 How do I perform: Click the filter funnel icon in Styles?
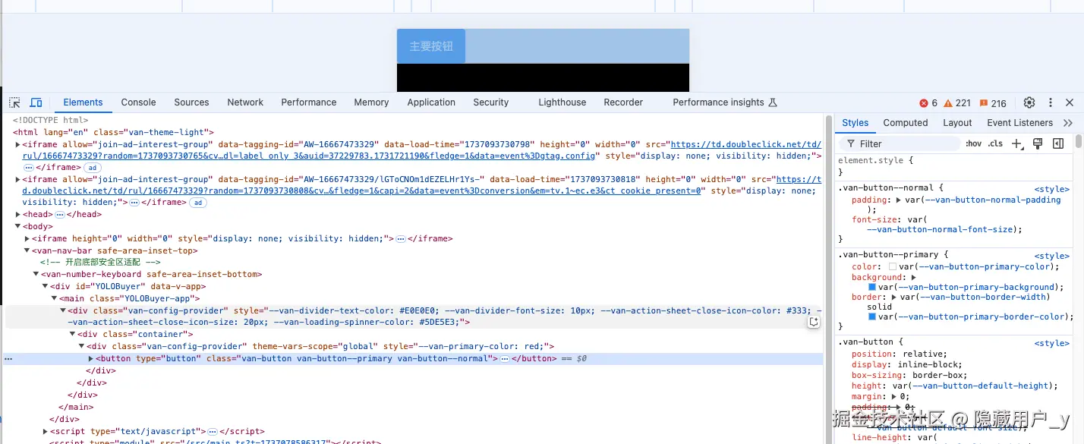click(851, 143)
